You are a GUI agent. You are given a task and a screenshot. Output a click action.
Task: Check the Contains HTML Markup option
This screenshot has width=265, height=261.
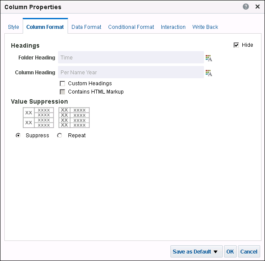(x=63, y=92)
